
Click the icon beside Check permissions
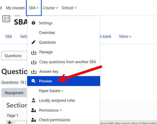33,120
